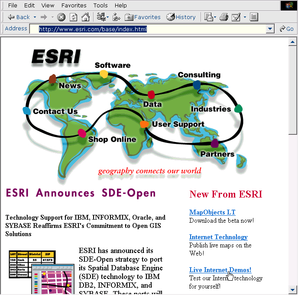This screenshot has height=295, width=298.
Task: Click the scrollbar up arrow
Action: (x=292, y=42)
